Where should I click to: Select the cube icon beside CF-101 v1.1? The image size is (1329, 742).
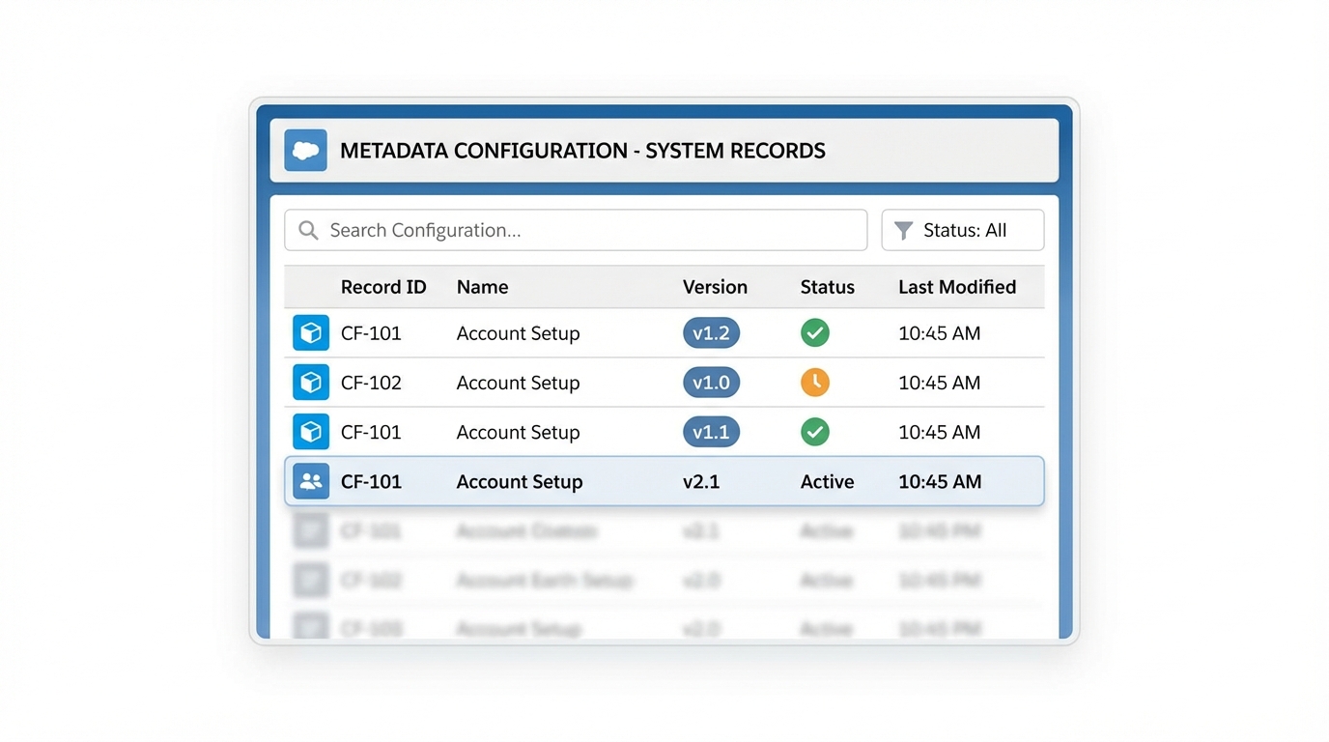311,432
